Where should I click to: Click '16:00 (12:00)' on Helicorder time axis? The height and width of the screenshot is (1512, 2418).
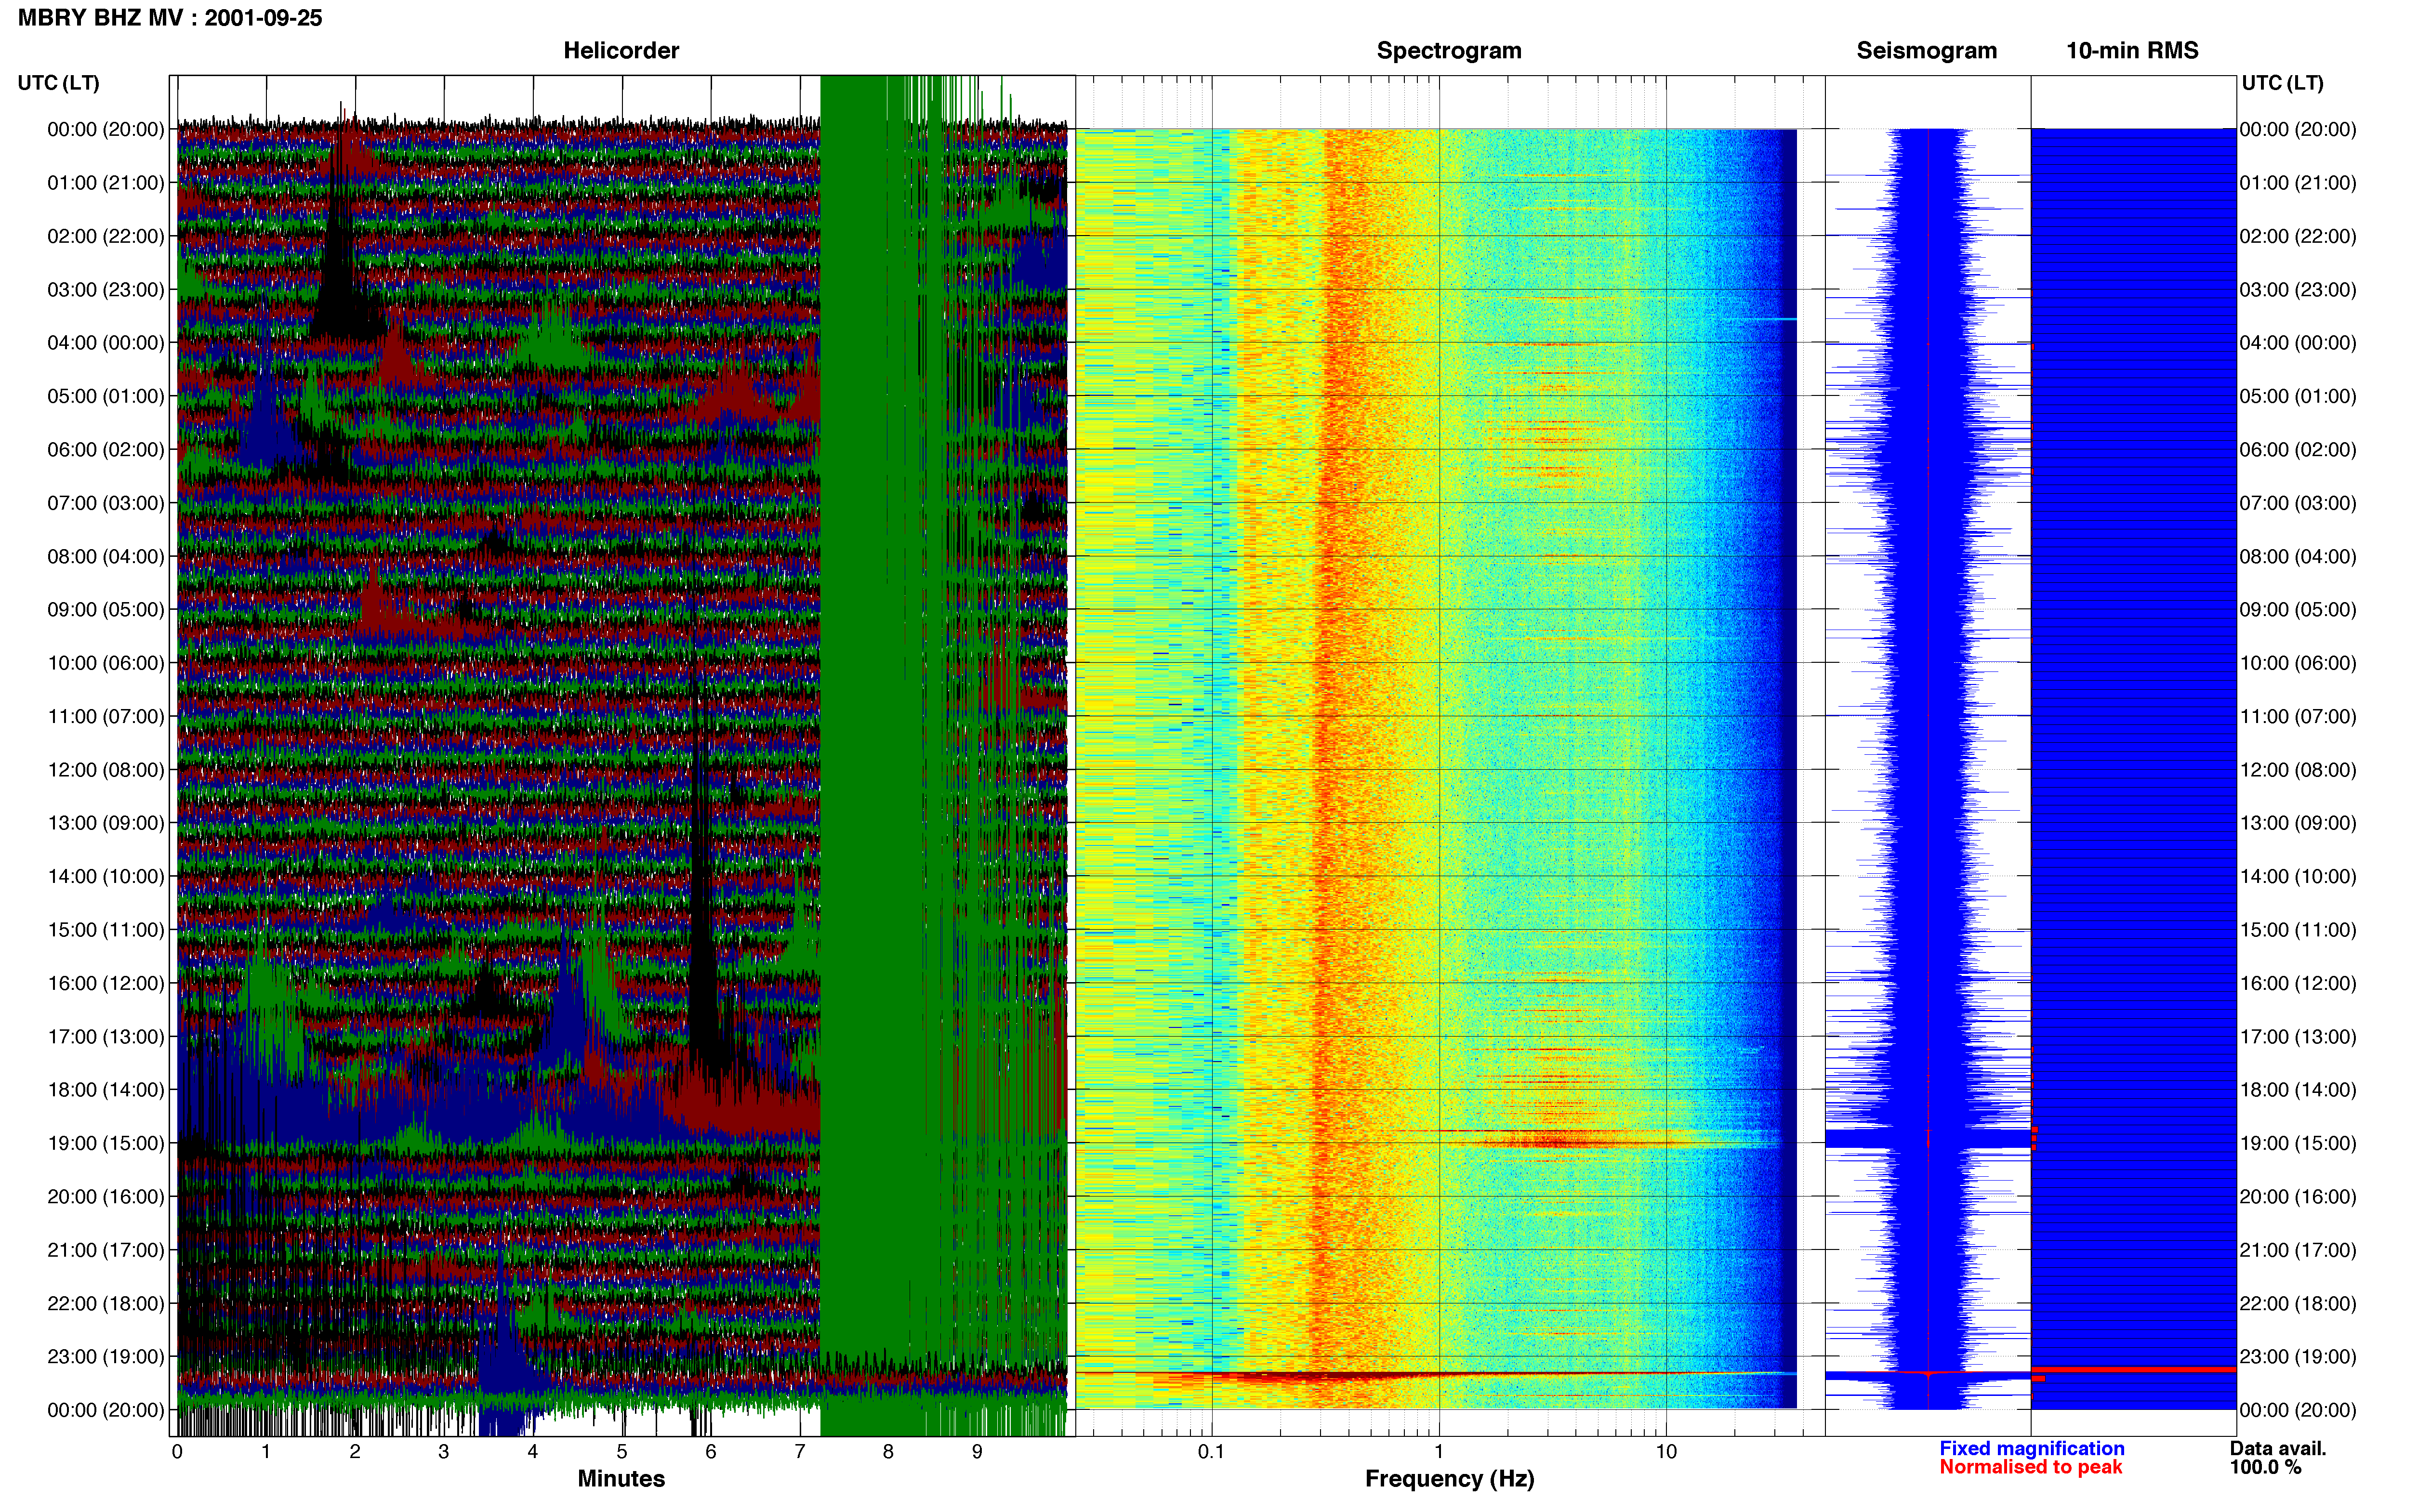coord(106,983)
